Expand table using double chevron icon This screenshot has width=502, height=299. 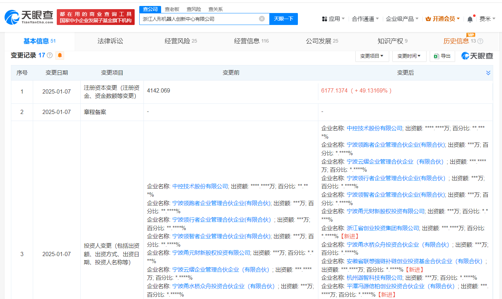(488, 73)
